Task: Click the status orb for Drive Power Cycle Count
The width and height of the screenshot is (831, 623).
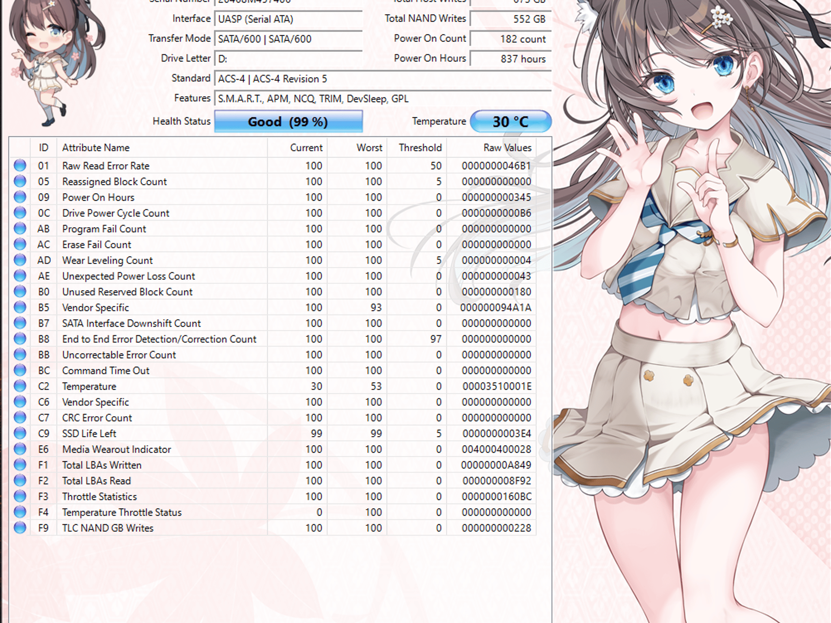Action: (x=20, y=213)
